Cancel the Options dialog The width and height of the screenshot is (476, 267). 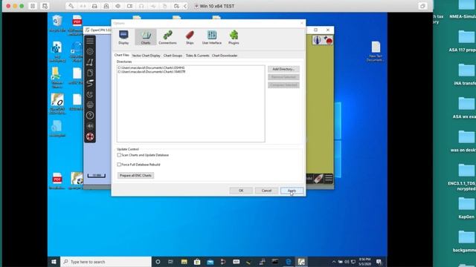pyautogui.click(x=266, y=191)
